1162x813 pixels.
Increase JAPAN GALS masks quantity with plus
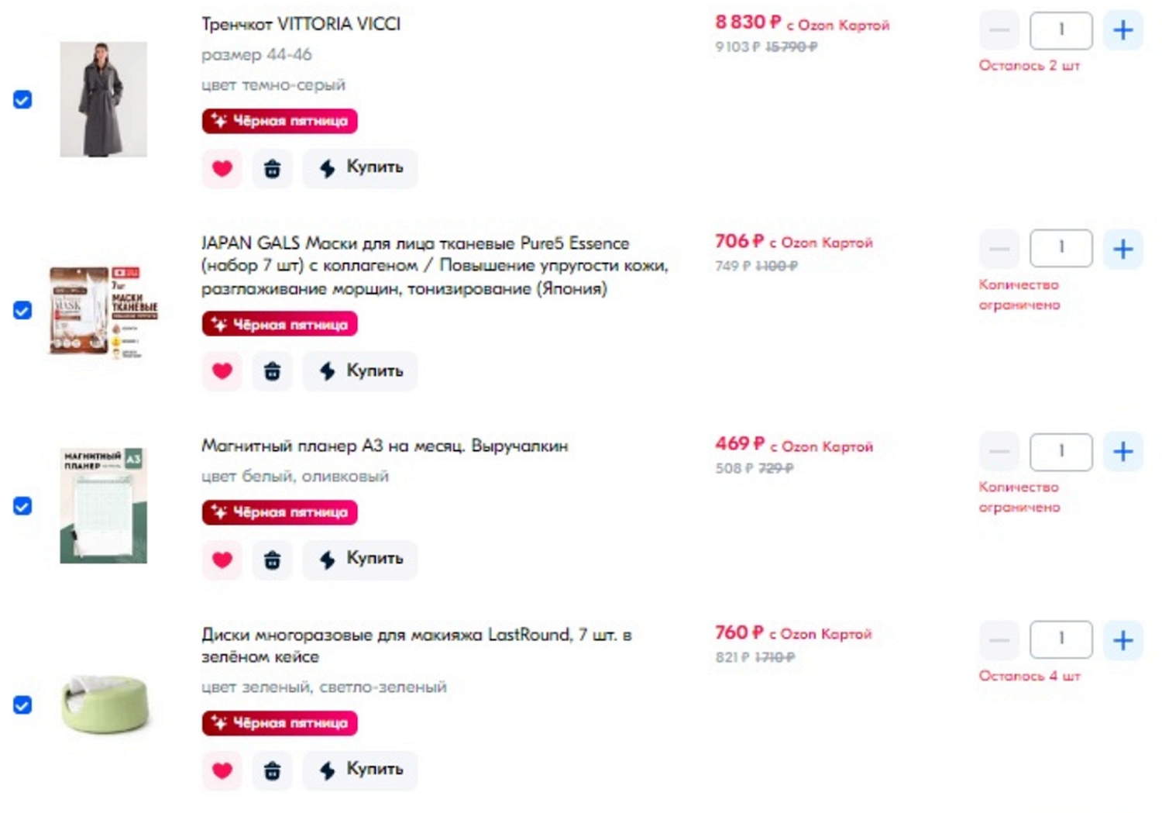1122,249
